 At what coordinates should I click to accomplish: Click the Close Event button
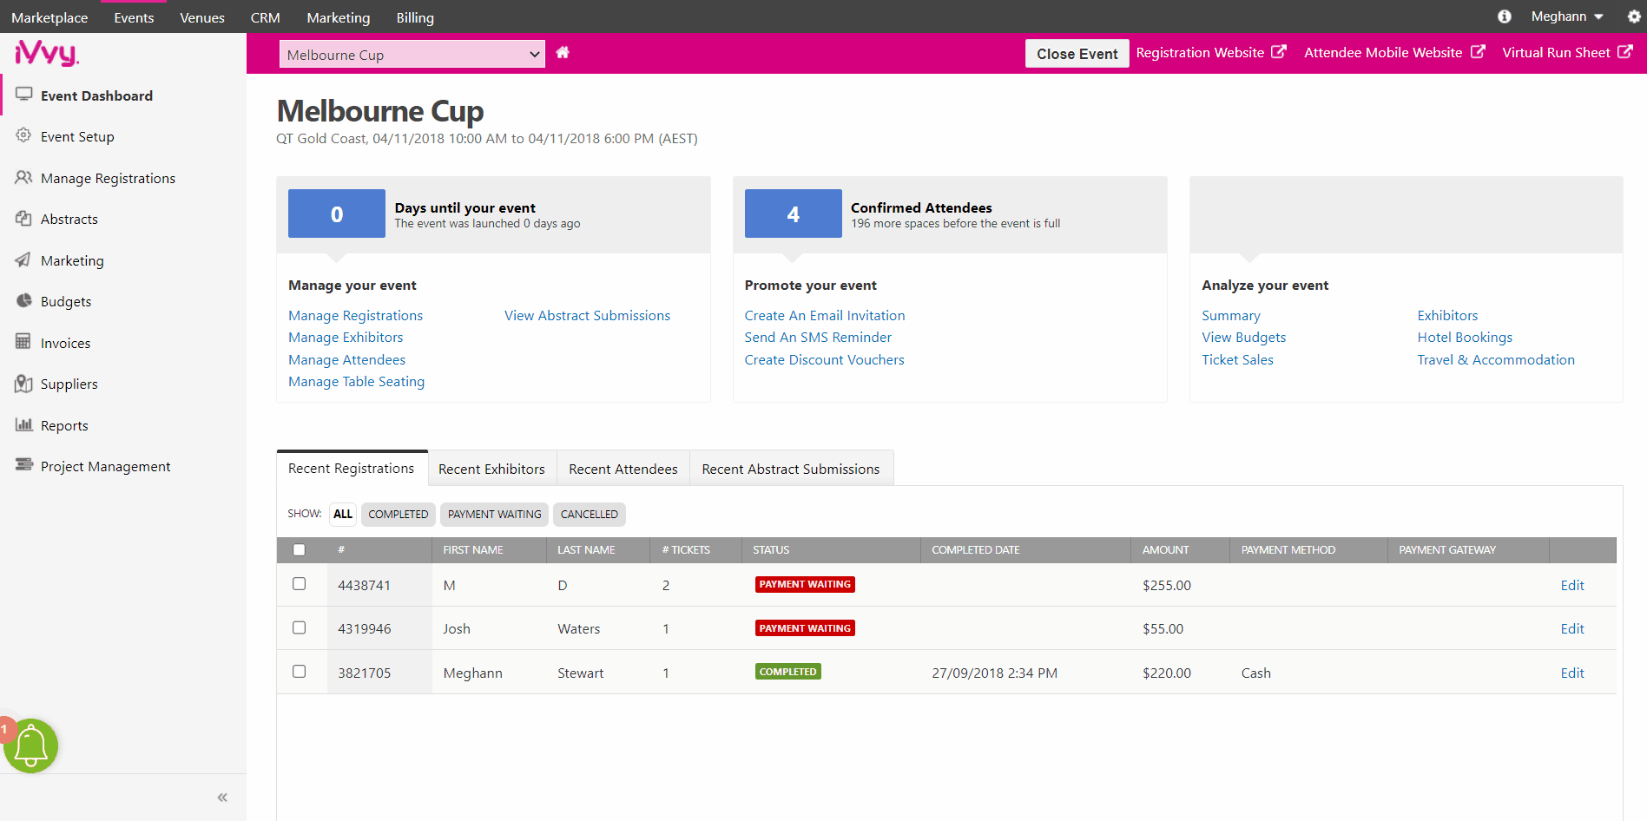click(x=1077, y=53)
